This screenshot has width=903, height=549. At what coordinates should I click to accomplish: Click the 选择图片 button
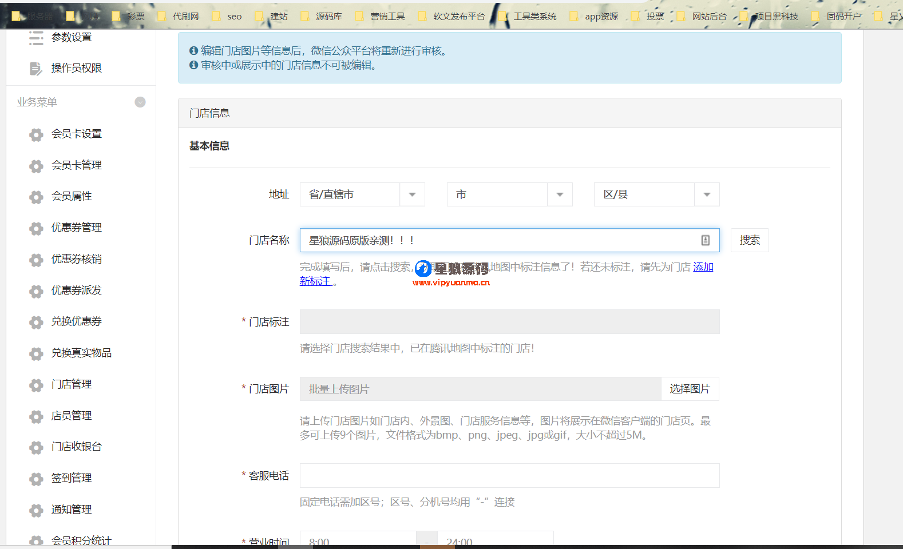pos(690,389)
